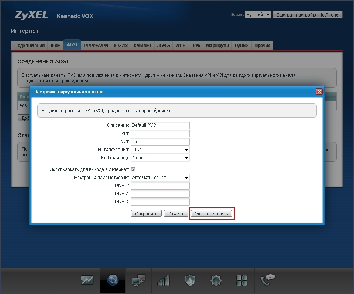Toggle the use for Internet access checkbox

click(x=133, y=169)
